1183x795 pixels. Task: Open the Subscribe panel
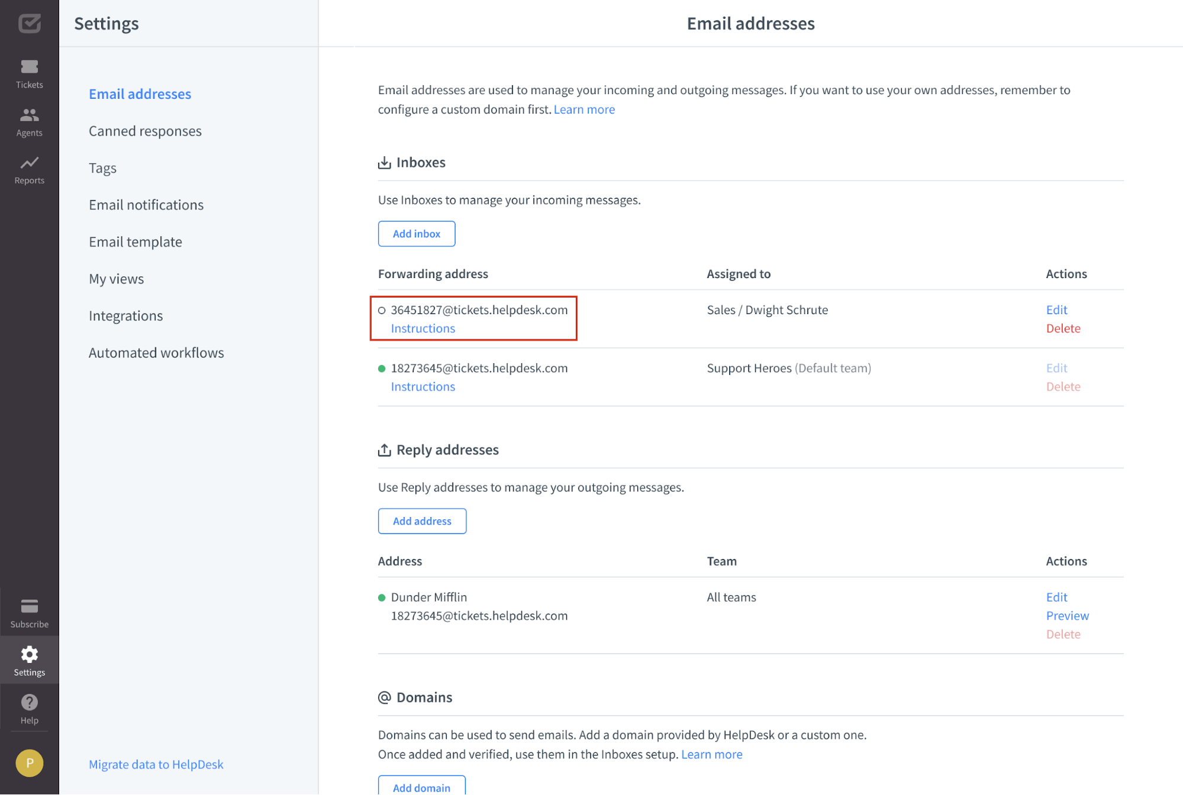tap(29, 612)
